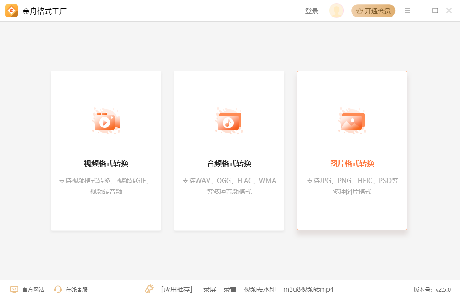This screenshot has width=460, height=299.
Task: Select 录屏 screen recording tool
Action: tap(209, 289)
